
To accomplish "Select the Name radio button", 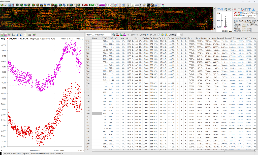I will click(128, 35).
